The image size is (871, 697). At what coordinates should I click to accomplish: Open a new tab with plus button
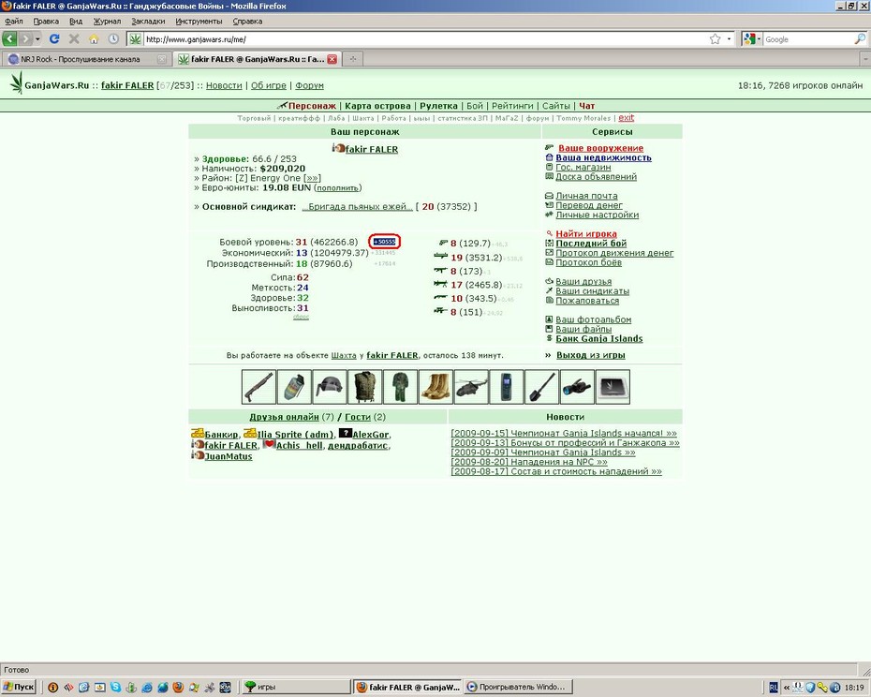click(352, 59)
